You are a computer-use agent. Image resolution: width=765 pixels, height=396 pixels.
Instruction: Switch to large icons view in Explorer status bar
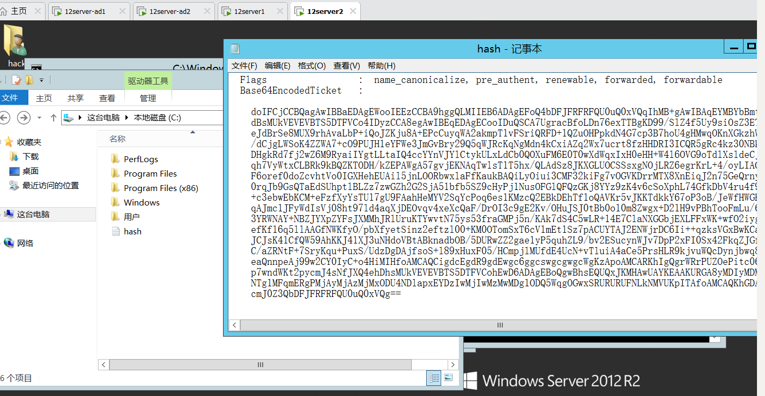click(448, 378)
